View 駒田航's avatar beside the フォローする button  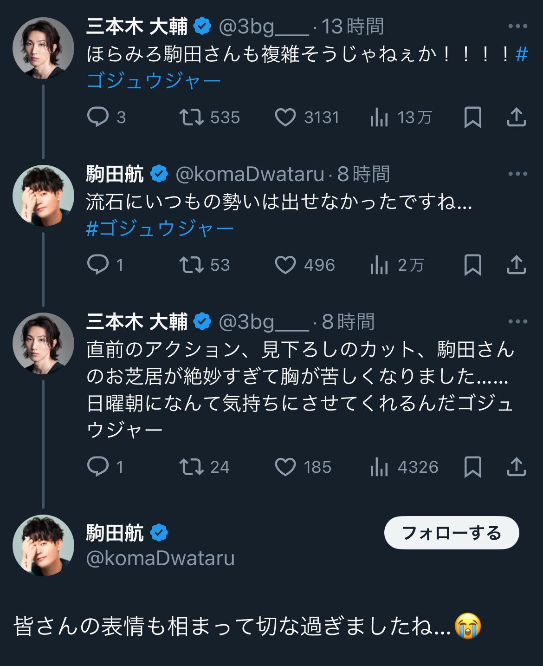(x=43, y=545)
